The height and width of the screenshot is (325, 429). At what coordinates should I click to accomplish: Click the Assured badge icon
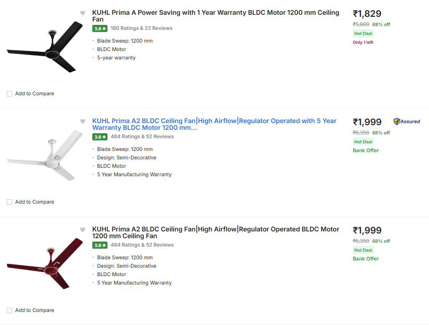point(407,121)
